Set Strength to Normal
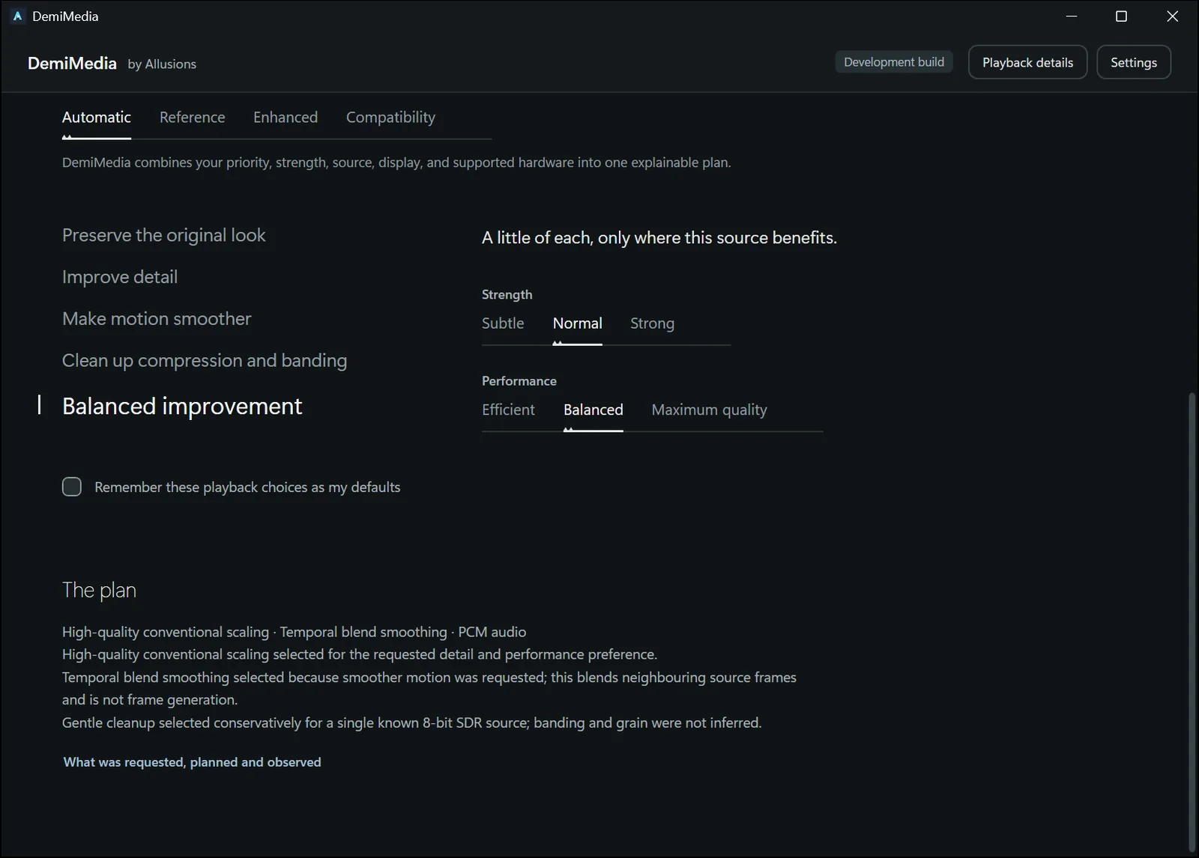Screen dimensions: 1199x858 578,323
